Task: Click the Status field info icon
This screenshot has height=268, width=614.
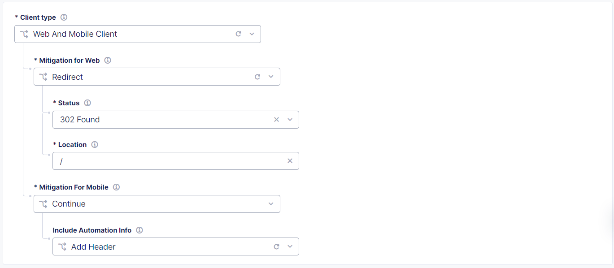Action: click(x=87, y=103)
